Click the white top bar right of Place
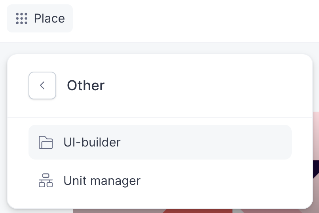 (198, 20)
